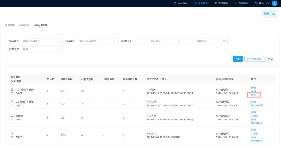Click 关闭 for bill ID 30825
This screenshot has height=145, width=281.
coord(253,137)
